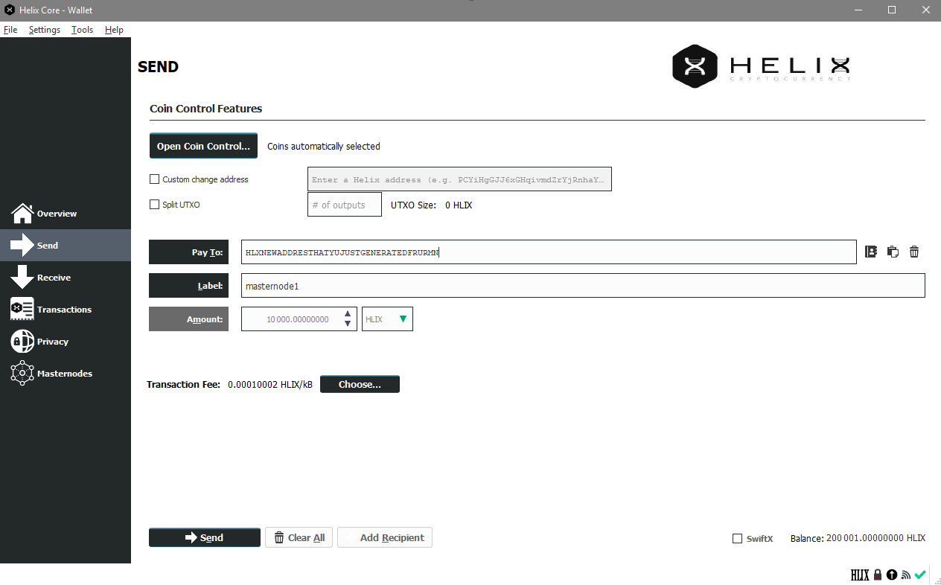
Task: Open the Masternodes page
Action: click(66, 373)
